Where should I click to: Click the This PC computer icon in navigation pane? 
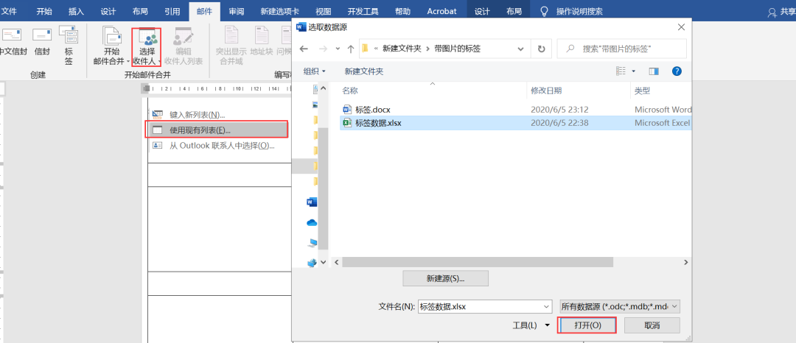click(312, 243)
